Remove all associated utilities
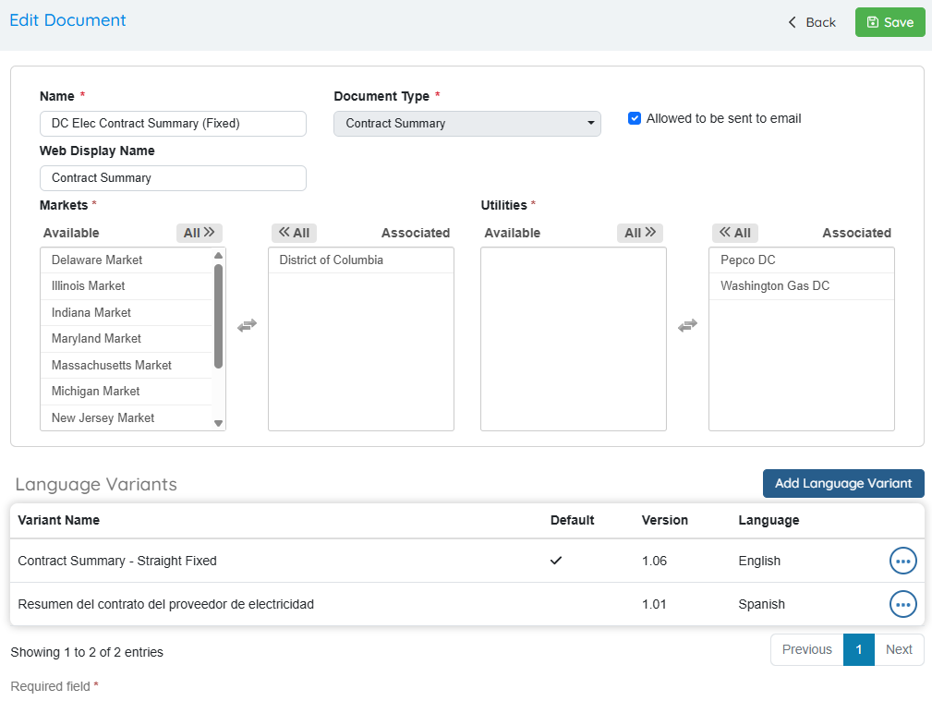This screenshot has width=932, height=725. point(735,233)
